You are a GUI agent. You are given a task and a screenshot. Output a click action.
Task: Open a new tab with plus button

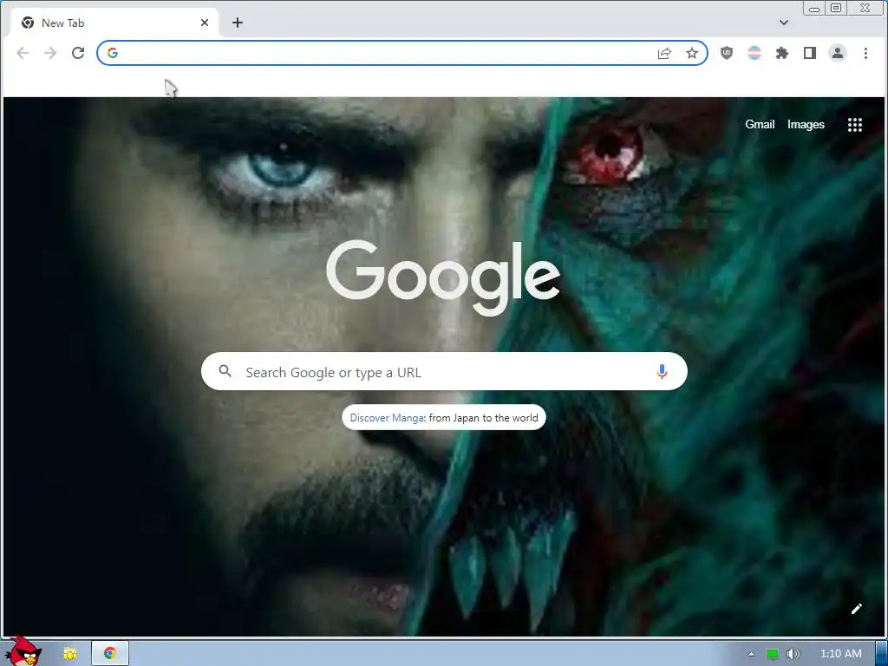pos(238,23)
